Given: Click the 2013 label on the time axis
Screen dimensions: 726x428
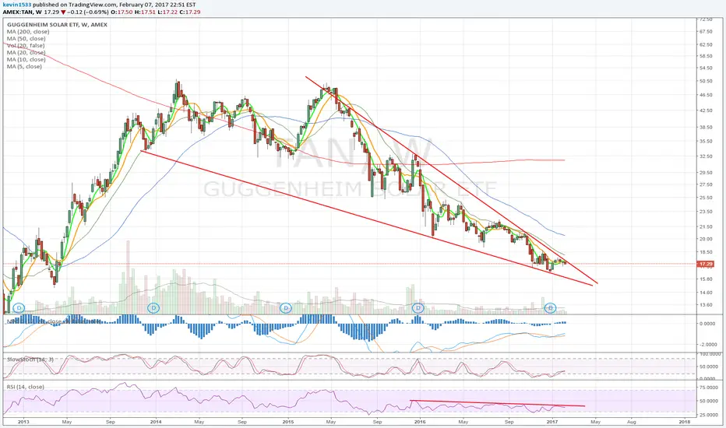Looking at the screenshot, I should 23,422.
